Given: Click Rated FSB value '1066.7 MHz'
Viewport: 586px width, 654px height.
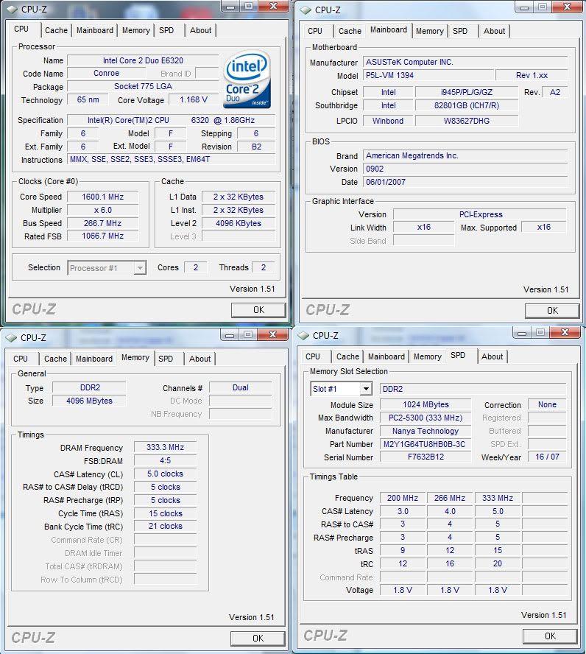Looking at the screenshot, I should 102,236.
